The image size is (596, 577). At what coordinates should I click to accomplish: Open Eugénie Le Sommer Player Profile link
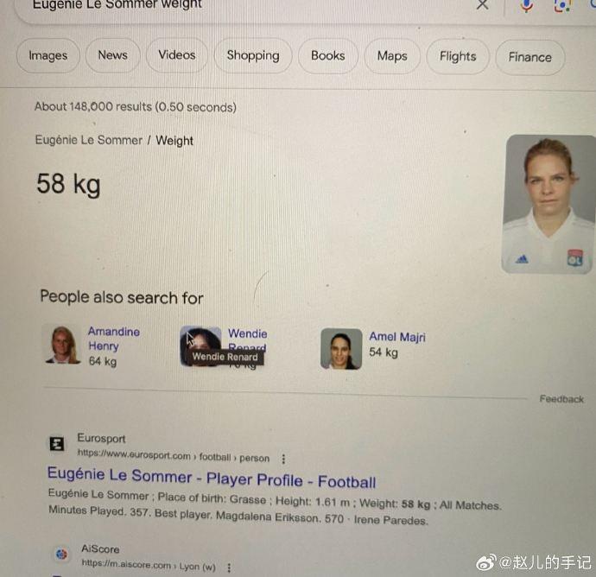point(212,479)
